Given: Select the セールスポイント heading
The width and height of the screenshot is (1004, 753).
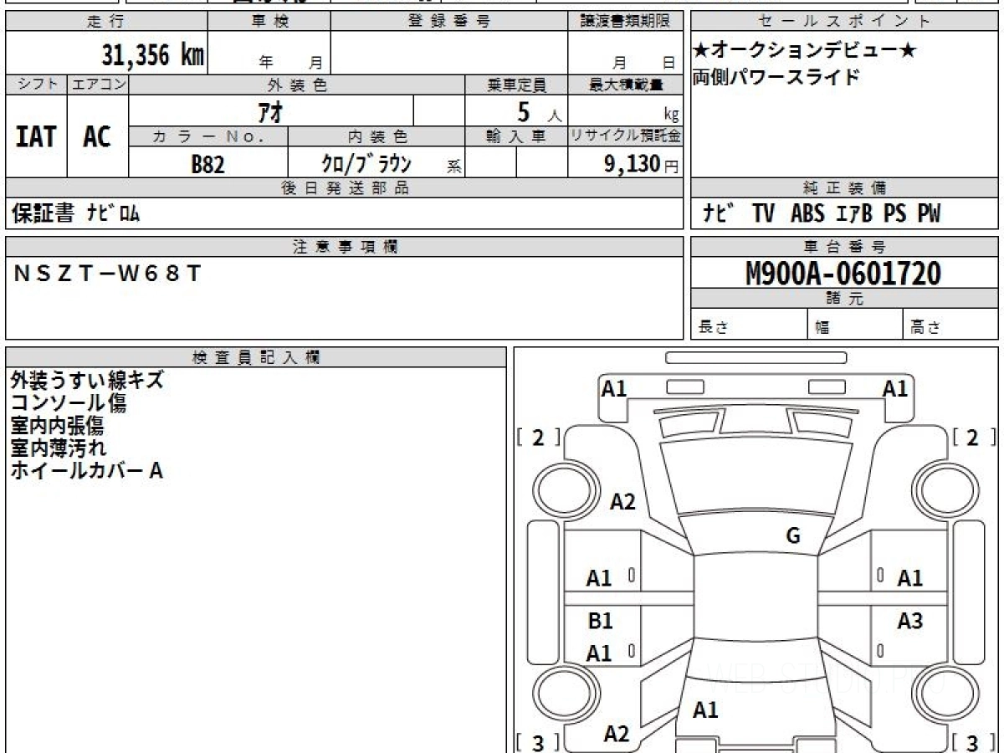Looking at the screenshot, I should pos(845,22).
